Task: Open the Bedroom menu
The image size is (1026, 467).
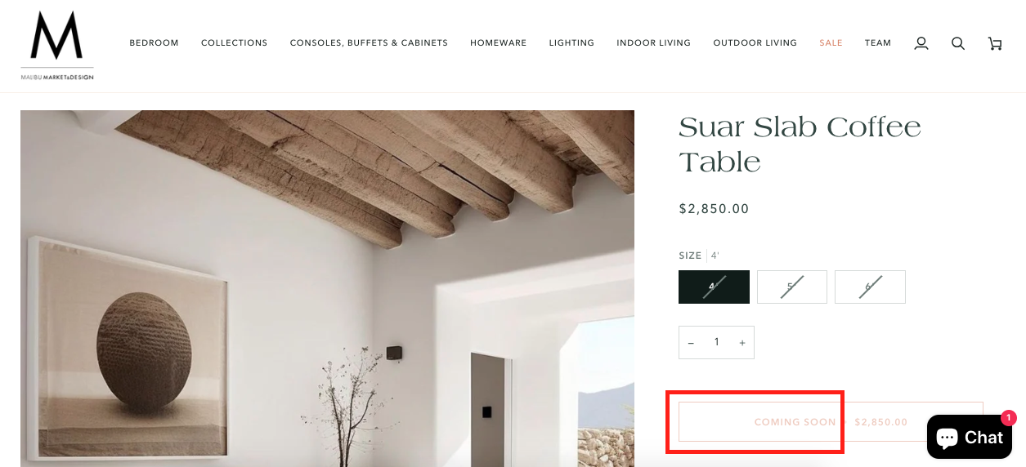Action: click(154, 43)
